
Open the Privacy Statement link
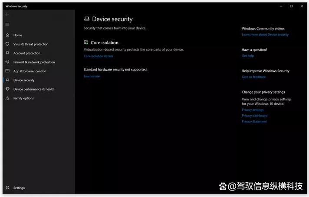[254, 122]
